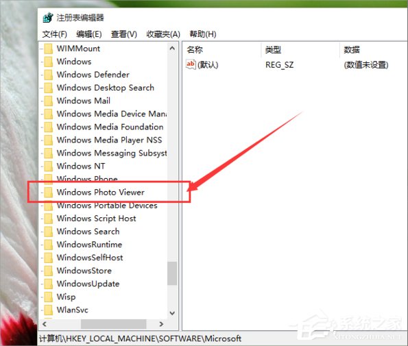This screenshot has width=408, height=346.
Task: Select the Windows Photo Viewer key
Action: pos(100,192)
